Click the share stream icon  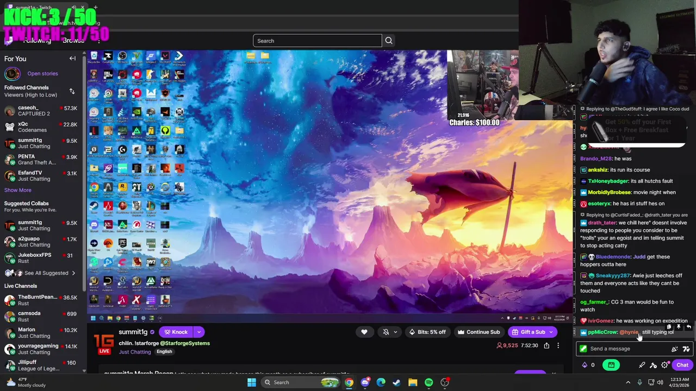click(546, 345)
